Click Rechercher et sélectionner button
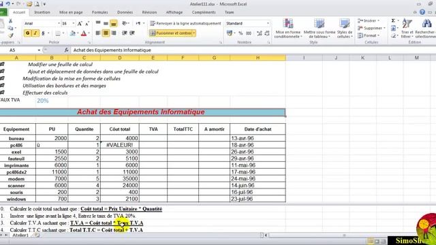This screenshot has width=436, height=245. pyautogui.click(x=425, y=29)
